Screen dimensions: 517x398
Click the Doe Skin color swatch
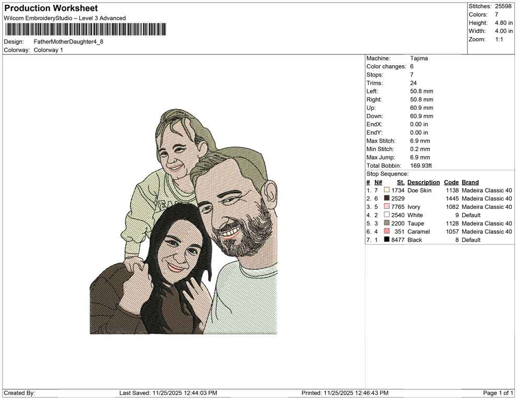[x=386, y=190]
